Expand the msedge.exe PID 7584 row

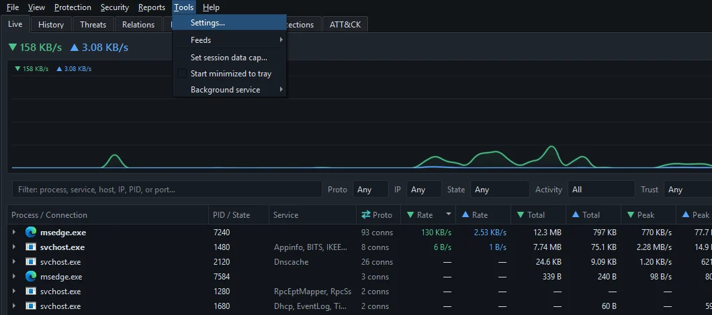click(x=14, y=277)
